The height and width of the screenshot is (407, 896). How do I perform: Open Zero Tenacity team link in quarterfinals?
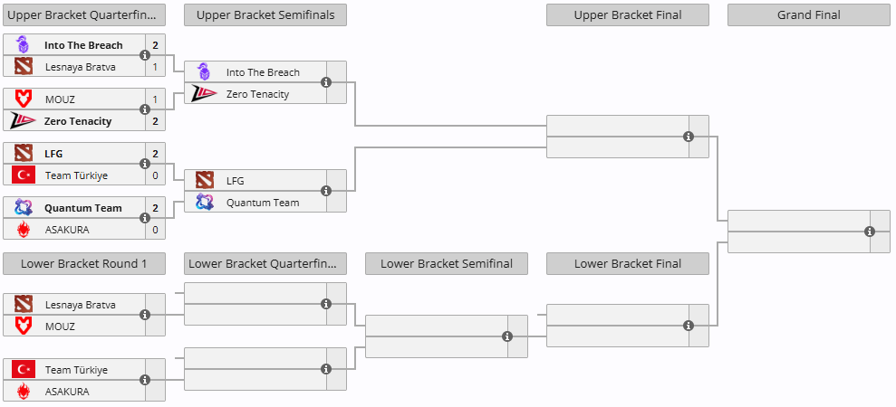coord(78,121)
